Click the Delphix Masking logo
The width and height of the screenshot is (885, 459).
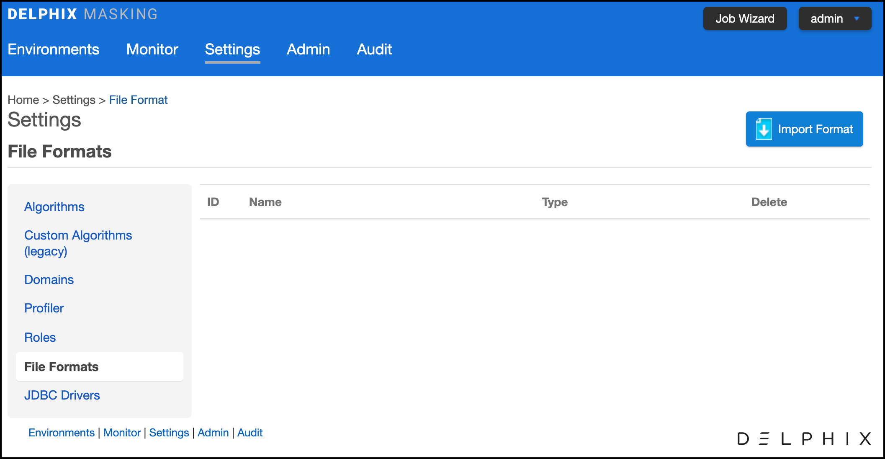(82, 14)
